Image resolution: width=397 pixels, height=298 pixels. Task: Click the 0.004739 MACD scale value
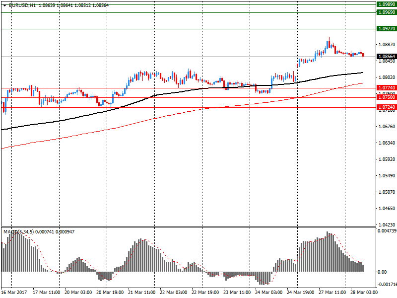pos(387,231)
